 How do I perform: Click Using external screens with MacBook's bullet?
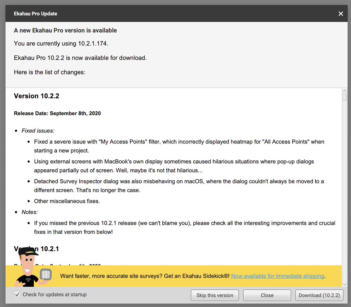174,166
